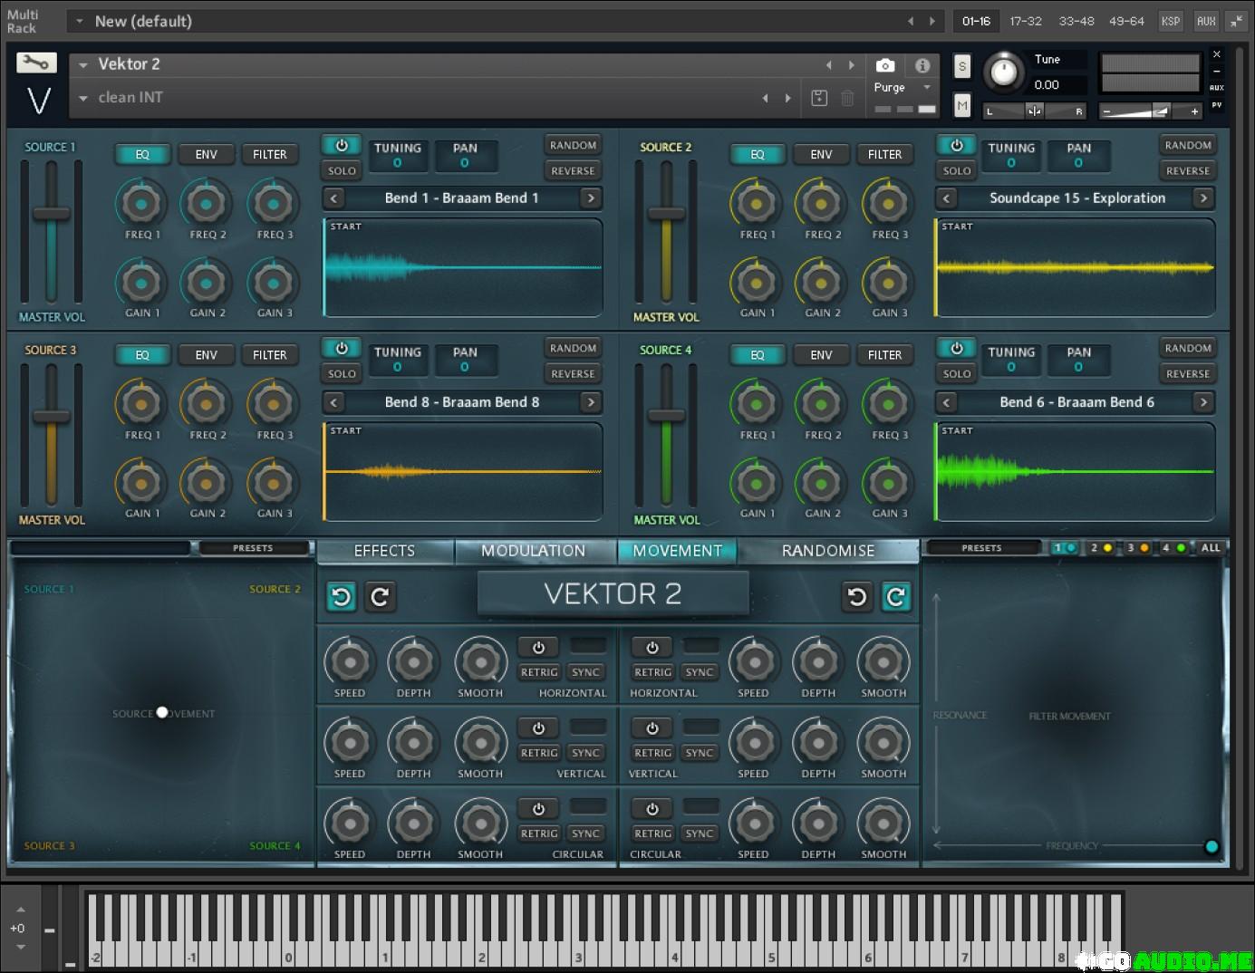Screen dimensions: 1255x973
Task: Click next sample arrow for Source 1
Action: click(x=591, y=198)
